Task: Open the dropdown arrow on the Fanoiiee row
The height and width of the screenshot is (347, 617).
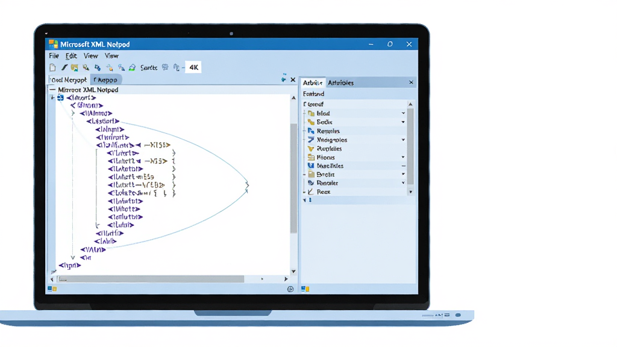Action: click(403, 183)
